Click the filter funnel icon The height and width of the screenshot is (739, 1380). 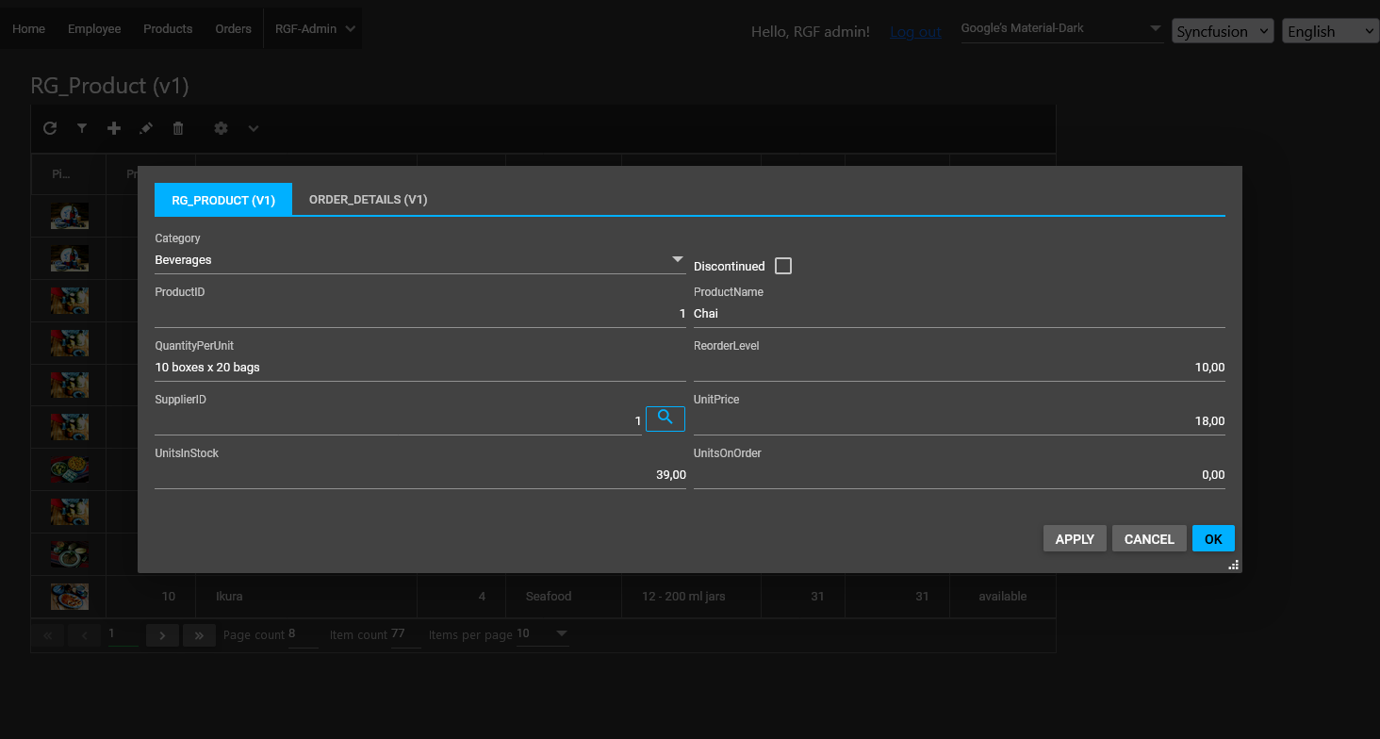point(82,128)
